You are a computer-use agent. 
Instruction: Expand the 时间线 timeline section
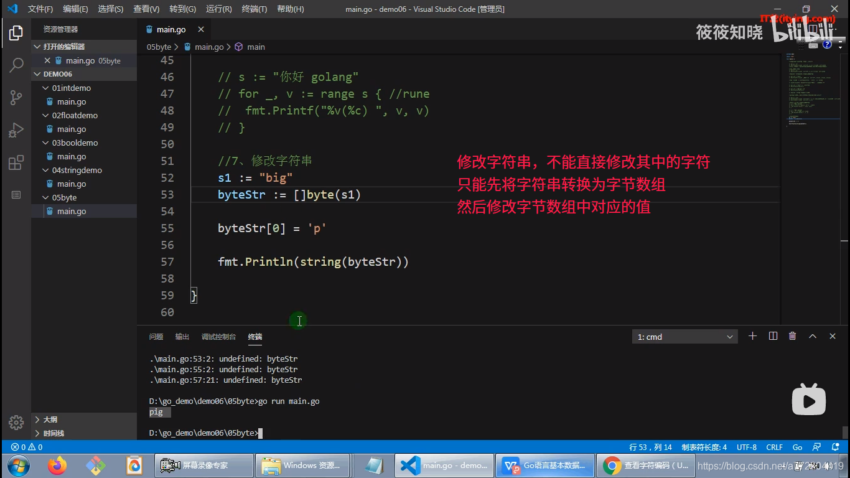click(x=84, y=433)
